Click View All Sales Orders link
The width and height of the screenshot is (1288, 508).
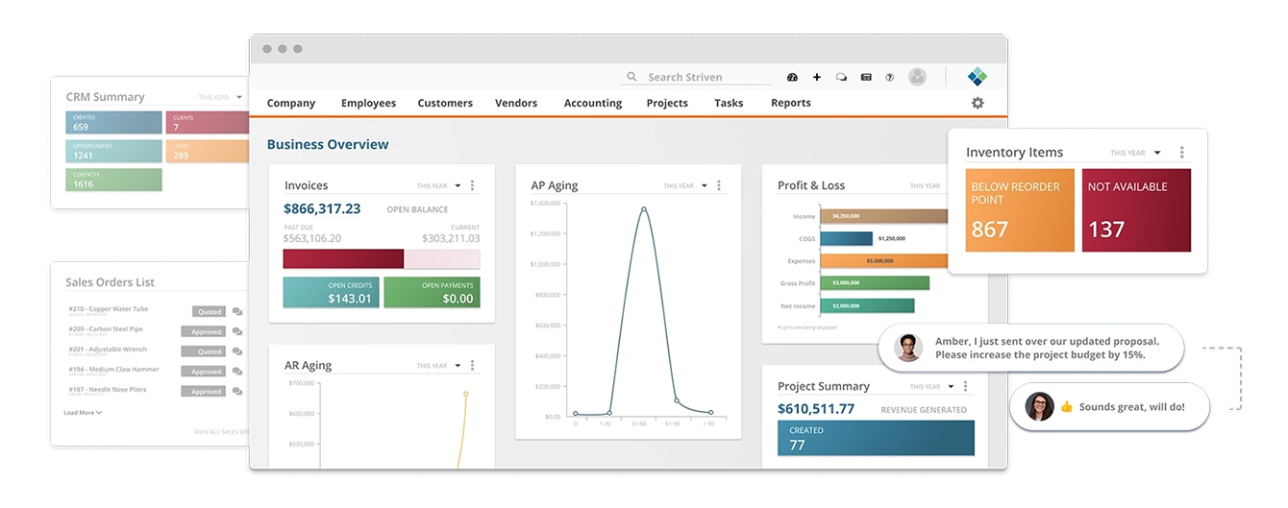(221, 432)
